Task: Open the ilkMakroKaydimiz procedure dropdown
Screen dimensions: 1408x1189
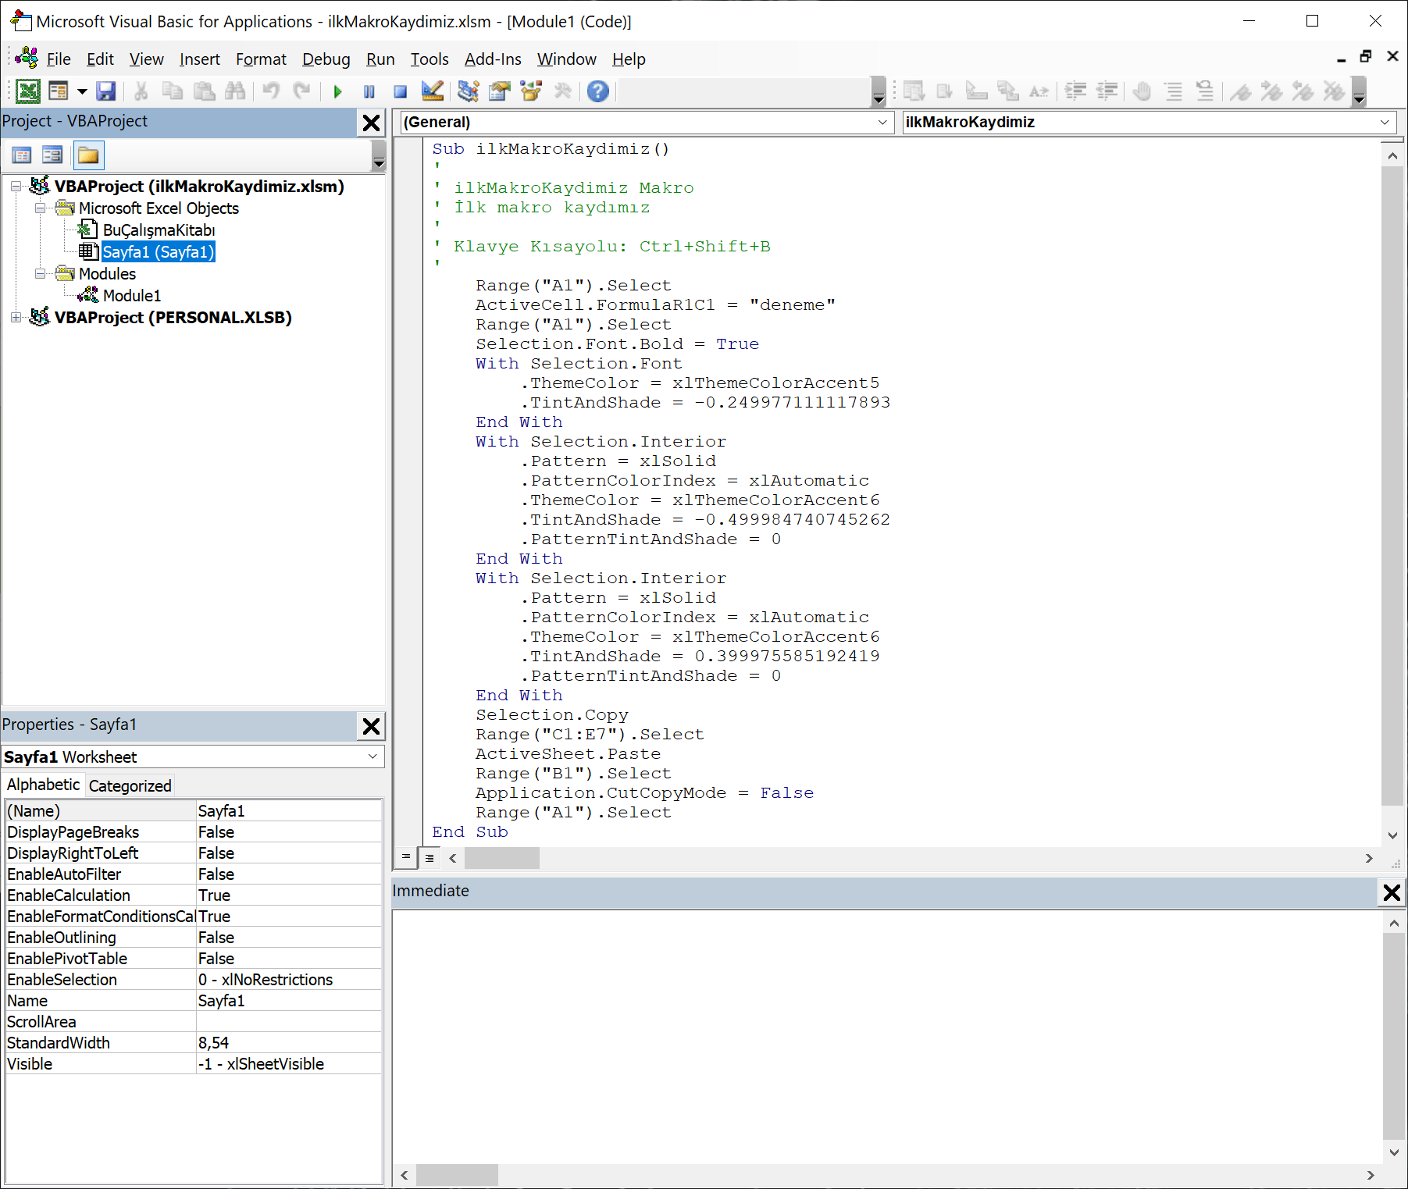Action: pyautogui.click(x=1384, y=123)
